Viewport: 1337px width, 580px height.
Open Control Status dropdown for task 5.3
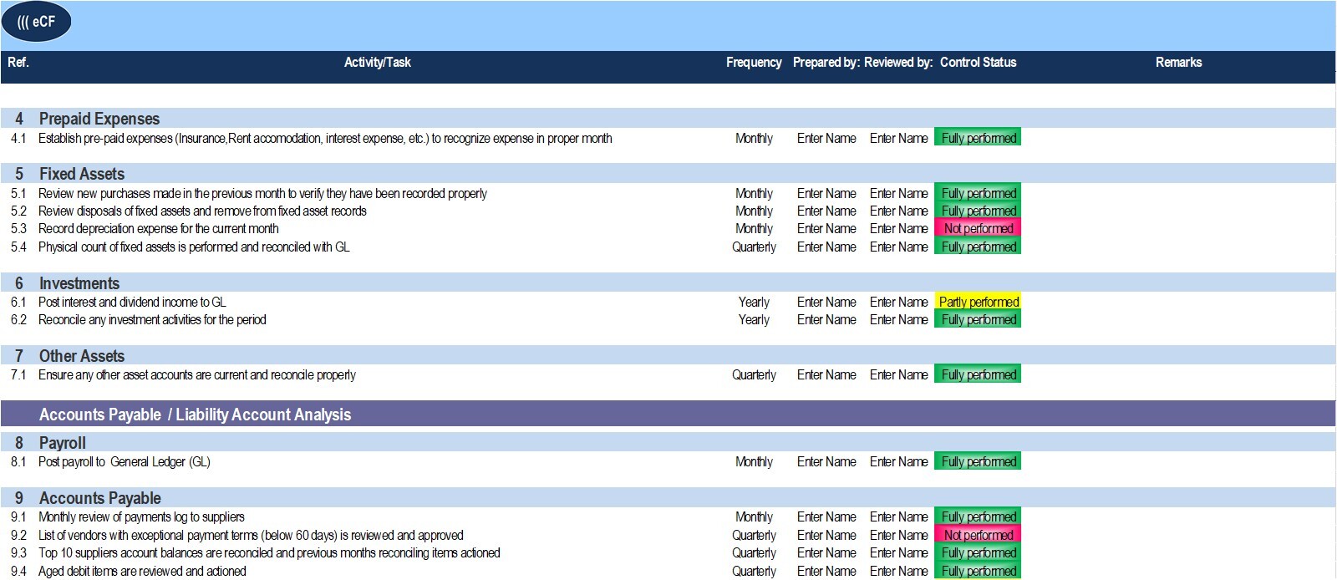pos(978,229)
